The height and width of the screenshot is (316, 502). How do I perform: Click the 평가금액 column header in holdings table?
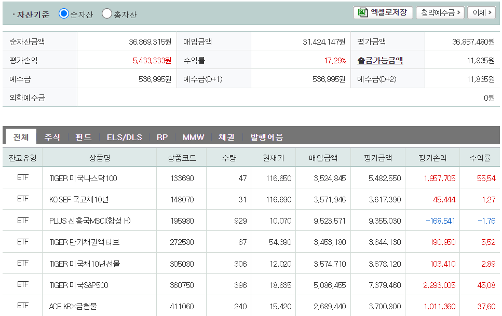click(x=378, y=158)
